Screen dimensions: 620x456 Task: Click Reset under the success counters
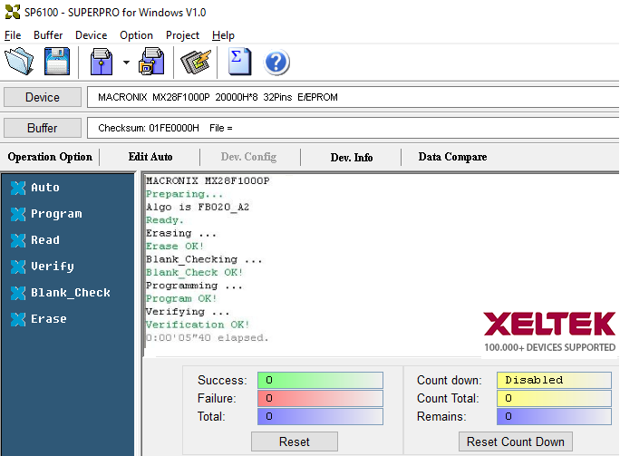click(295, 441)
